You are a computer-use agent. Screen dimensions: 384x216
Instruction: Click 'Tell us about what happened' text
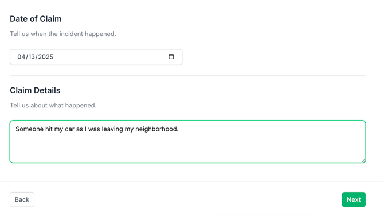53,105
